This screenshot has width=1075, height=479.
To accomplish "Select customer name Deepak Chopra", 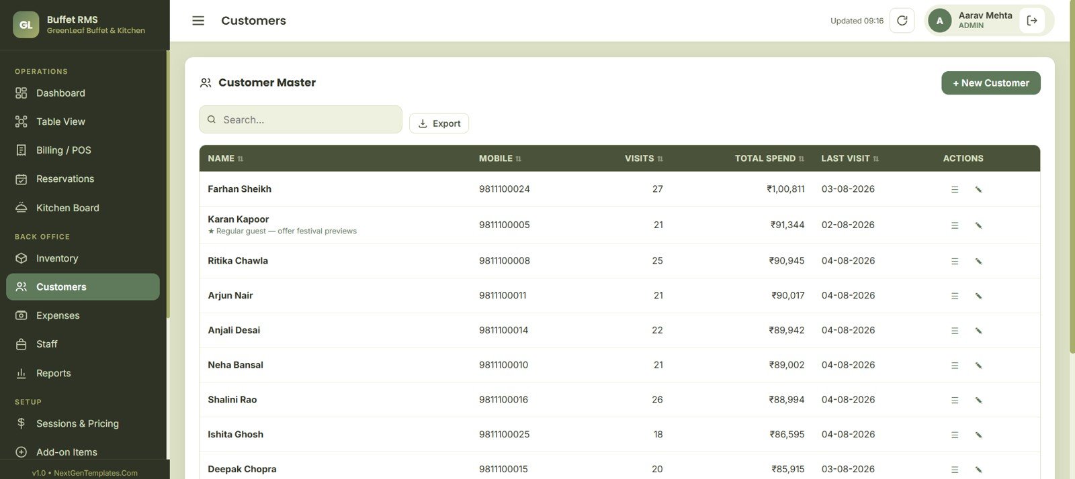I will click(x=242, y=470).
